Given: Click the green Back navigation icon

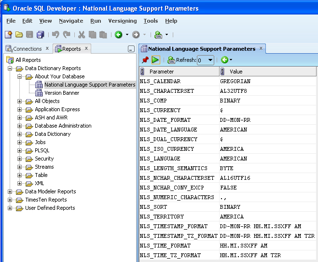Looking at the screenshot, I should (x=118, y=34).
